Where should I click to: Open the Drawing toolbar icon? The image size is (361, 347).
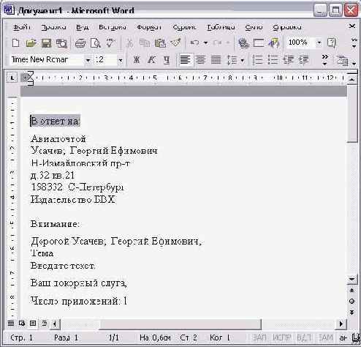pos(274,43)
